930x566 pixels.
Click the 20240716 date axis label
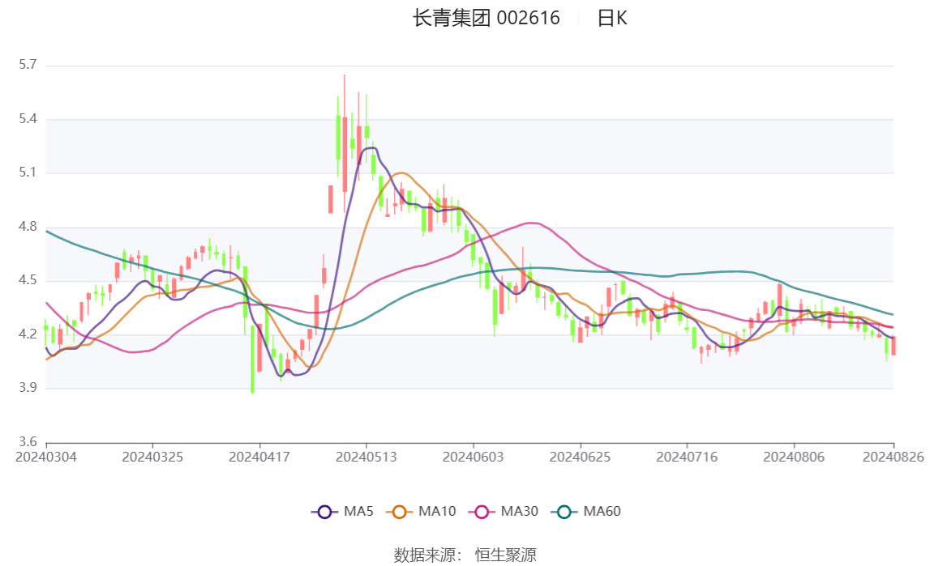(x=687, y=457)
